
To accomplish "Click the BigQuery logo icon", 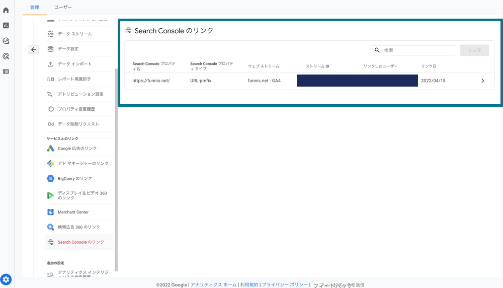I will coord(50,179).
